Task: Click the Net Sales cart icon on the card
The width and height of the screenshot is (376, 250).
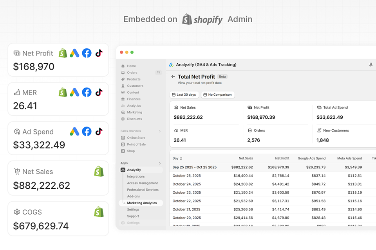Action: 17,171
